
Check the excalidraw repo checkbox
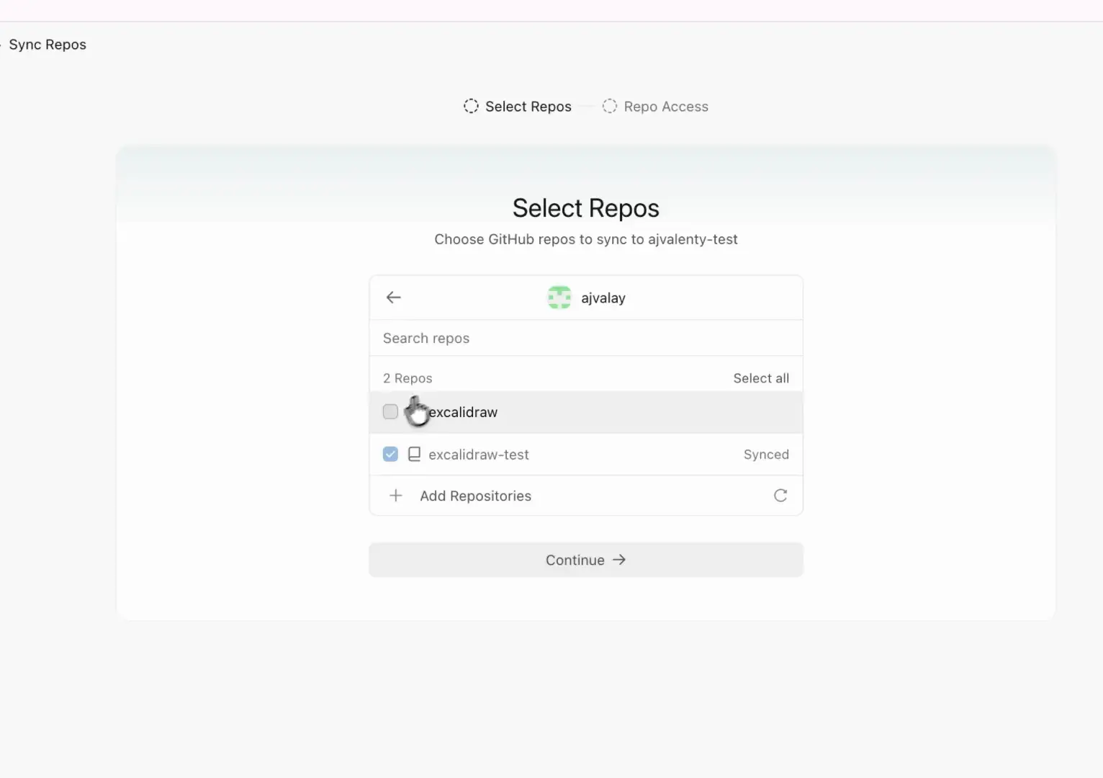click(390, 412)
